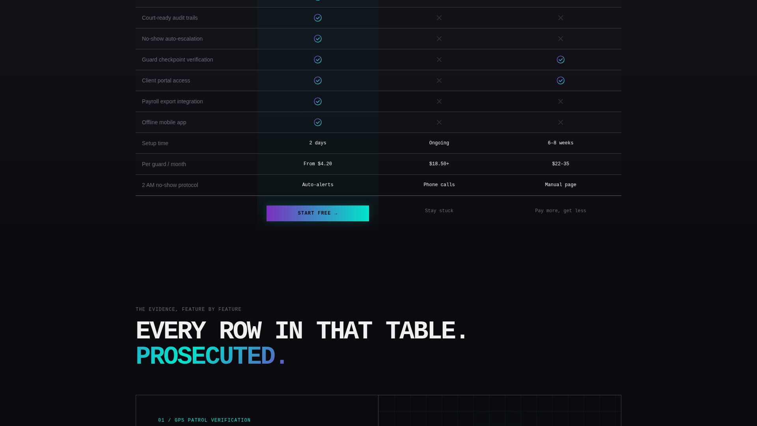The width and height of the screenshot is (757, 426).
Task: Click middle column X for Court-ready audit trails
Action: click(x=439, y=18)
